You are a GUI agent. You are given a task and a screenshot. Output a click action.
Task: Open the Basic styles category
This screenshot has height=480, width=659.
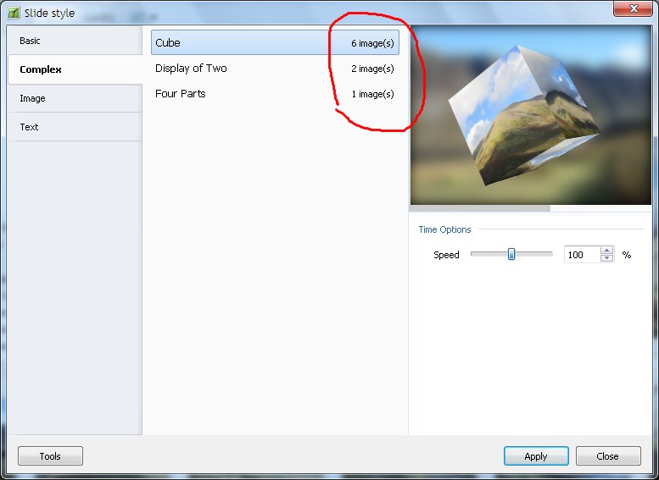[x=75, y=41]
